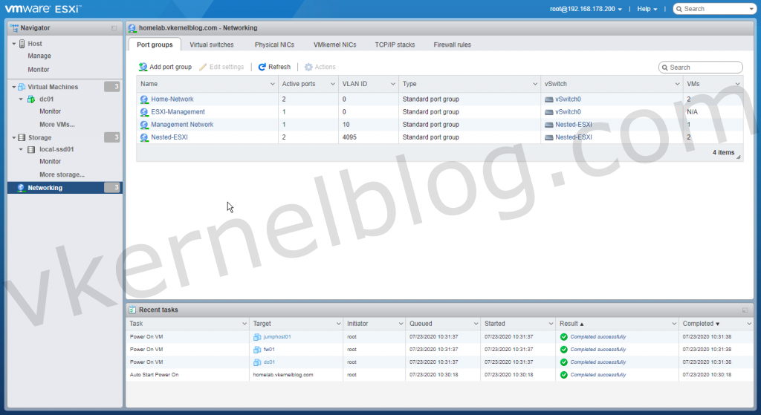The image size is (761, 415).
Task: Collapse the Virtual Machines tree node
Action: point(13,87)
